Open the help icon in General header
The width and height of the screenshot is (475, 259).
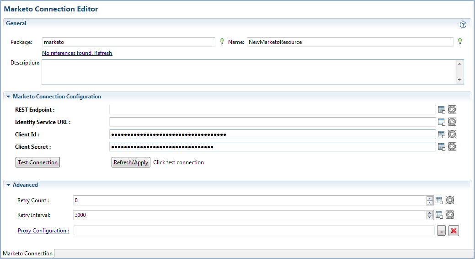(463, 25)
